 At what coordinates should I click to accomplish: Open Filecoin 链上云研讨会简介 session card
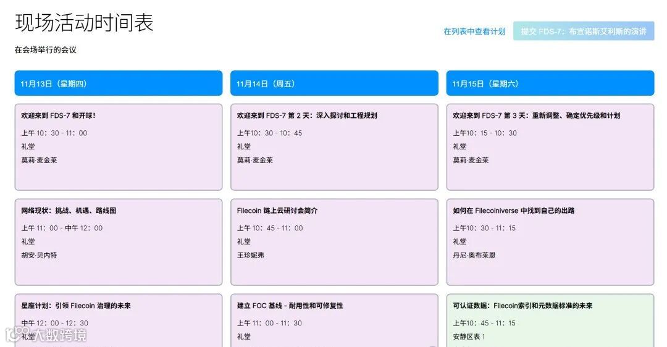[x=334, y=242]
